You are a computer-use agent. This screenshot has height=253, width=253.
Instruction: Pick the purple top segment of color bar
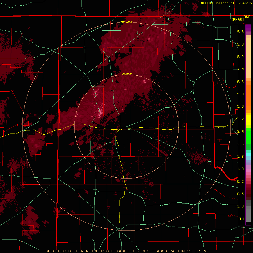248,28
